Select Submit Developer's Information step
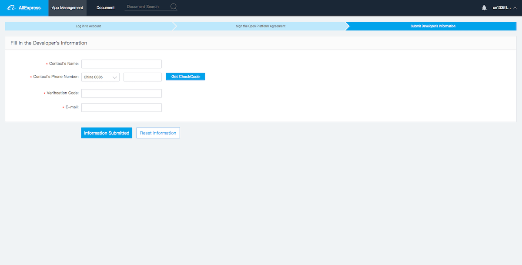 click(433, 26)
